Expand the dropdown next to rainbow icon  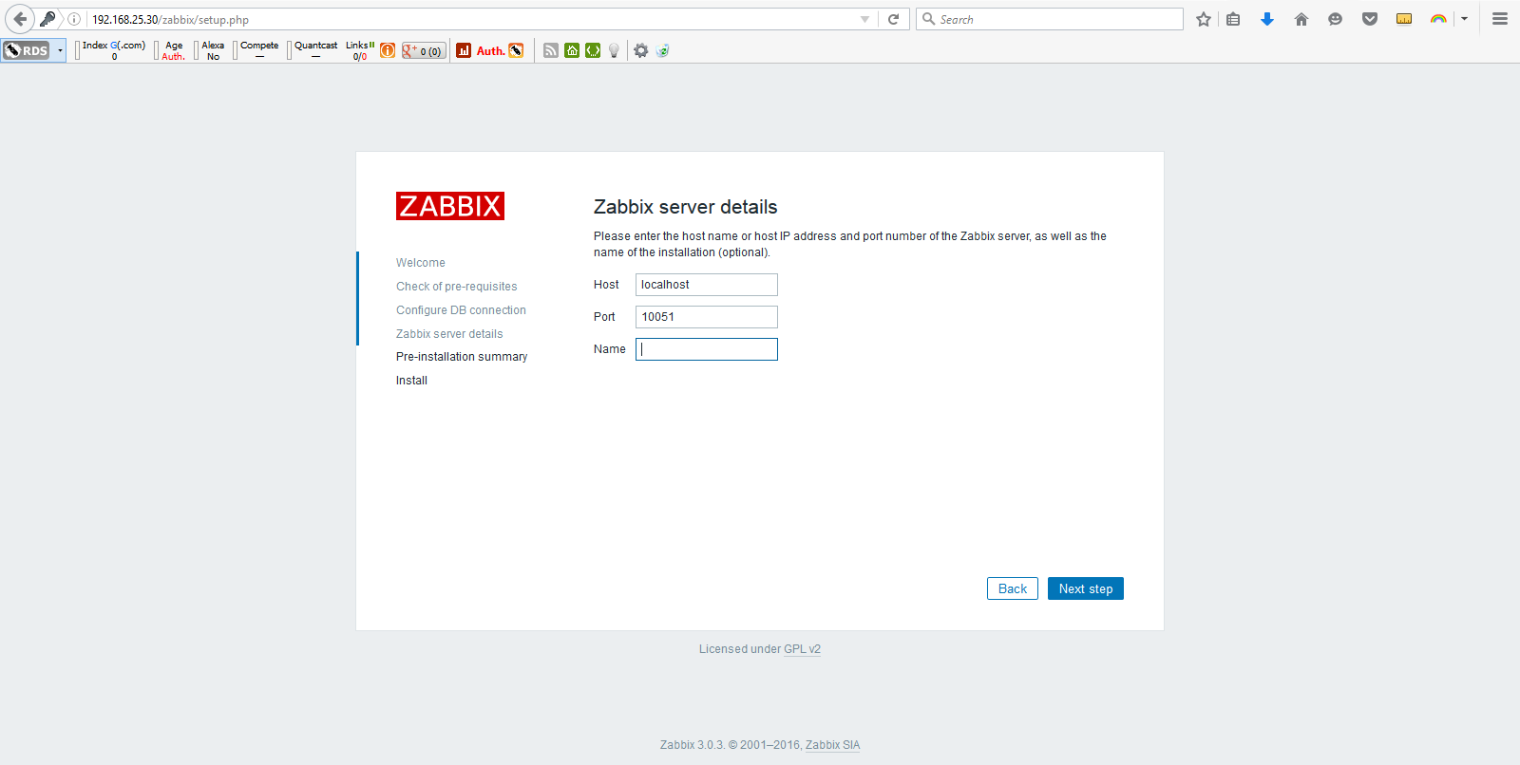(1464, 19)
